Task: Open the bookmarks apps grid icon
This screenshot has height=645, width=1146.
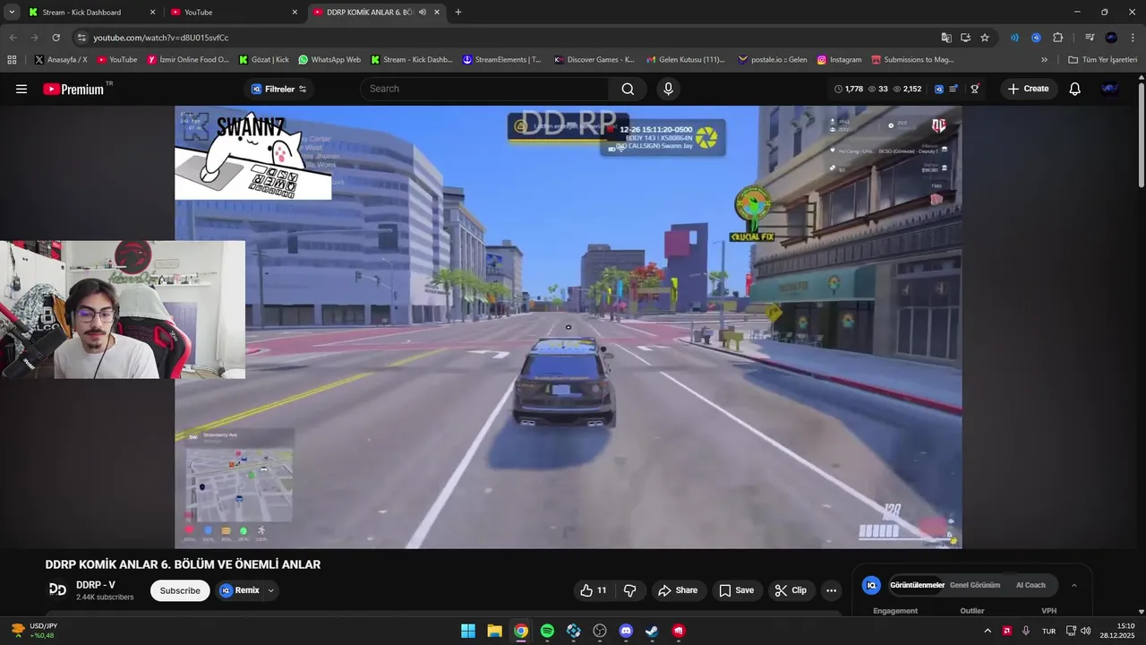Action: pyautogui.click(x=12, y=60)
